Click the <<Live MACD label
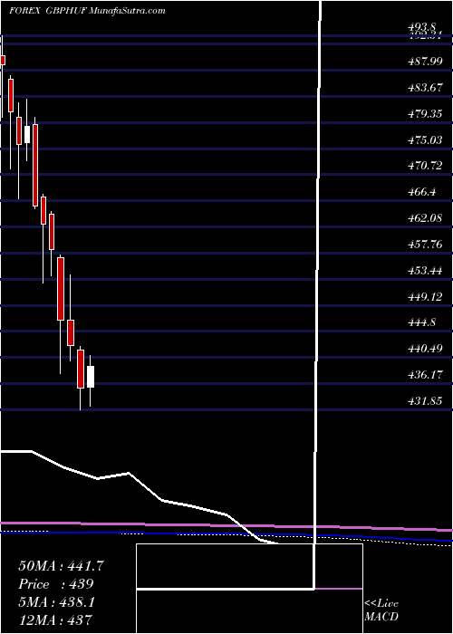The height and width of the screenshot is (634, 453). coord(381,610)
